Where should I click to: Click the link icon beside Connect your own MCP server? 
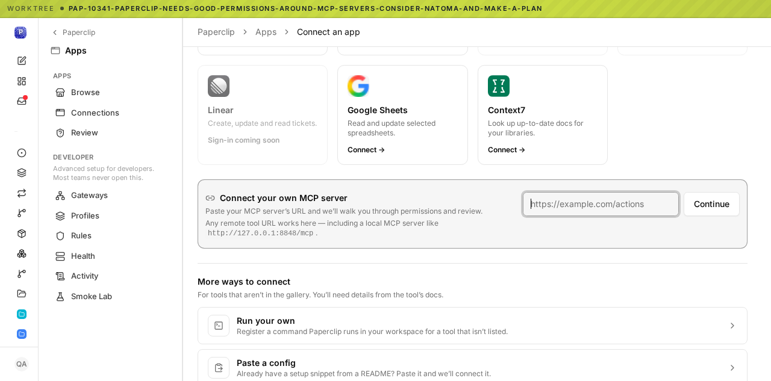(x=210, y=198)
